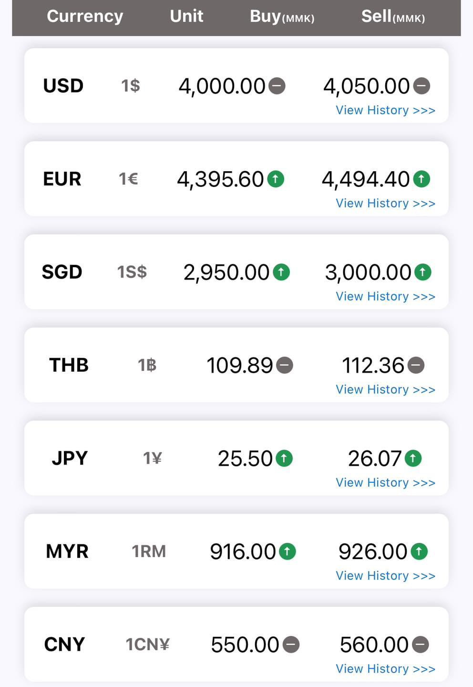
Task: Click the MYR buy rate up arrow icon
Action: pyautogui.click(x=287, y=552)
